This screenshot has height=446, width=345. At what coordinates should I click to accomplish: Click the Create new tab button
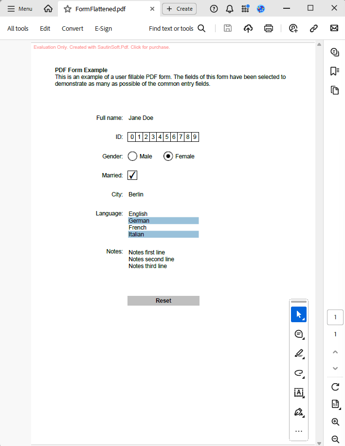[x=179, y=9]
